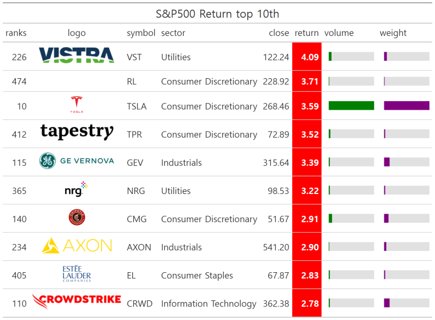Click the GE Vernova logo

tap(77, 161)
